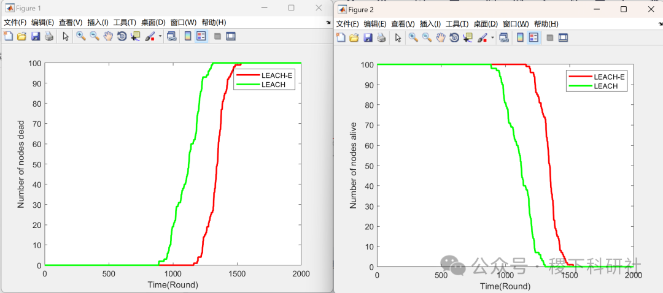Expand Brush tool dropdown arrow in Figure 1
This screenshot has height=293, width=663.
coord(160,37)
